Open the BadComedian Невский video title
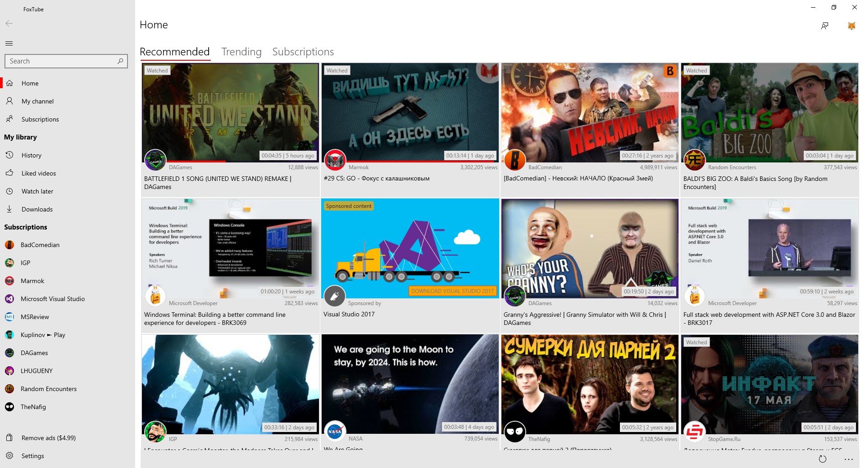This screenshot has width=865, height=468. (578, 178)
